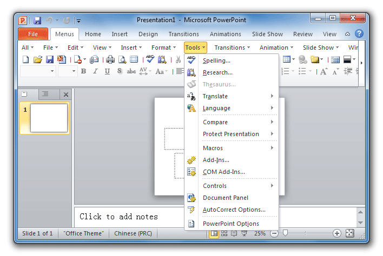This screenshot has height=256, width=383.
Task: Toggle text Shadow formatting
Action: (119, 71)
